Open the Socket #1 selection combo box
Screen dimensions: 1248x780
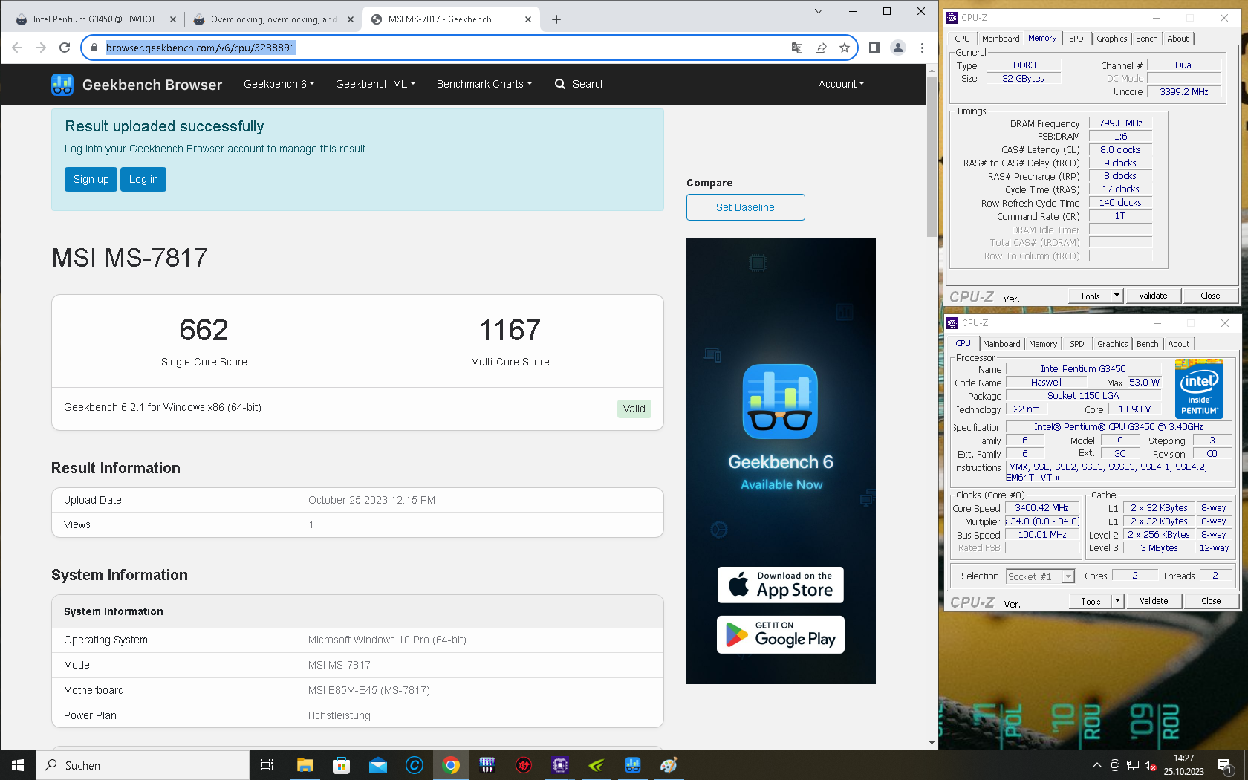tap(1040, 576)
